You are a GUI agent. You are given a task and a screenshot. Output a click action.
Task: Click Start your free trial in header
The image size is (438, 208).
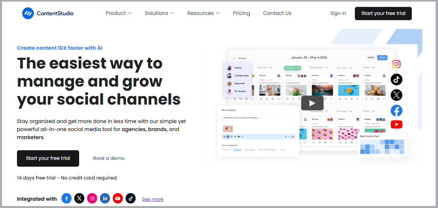coord(383,13)
